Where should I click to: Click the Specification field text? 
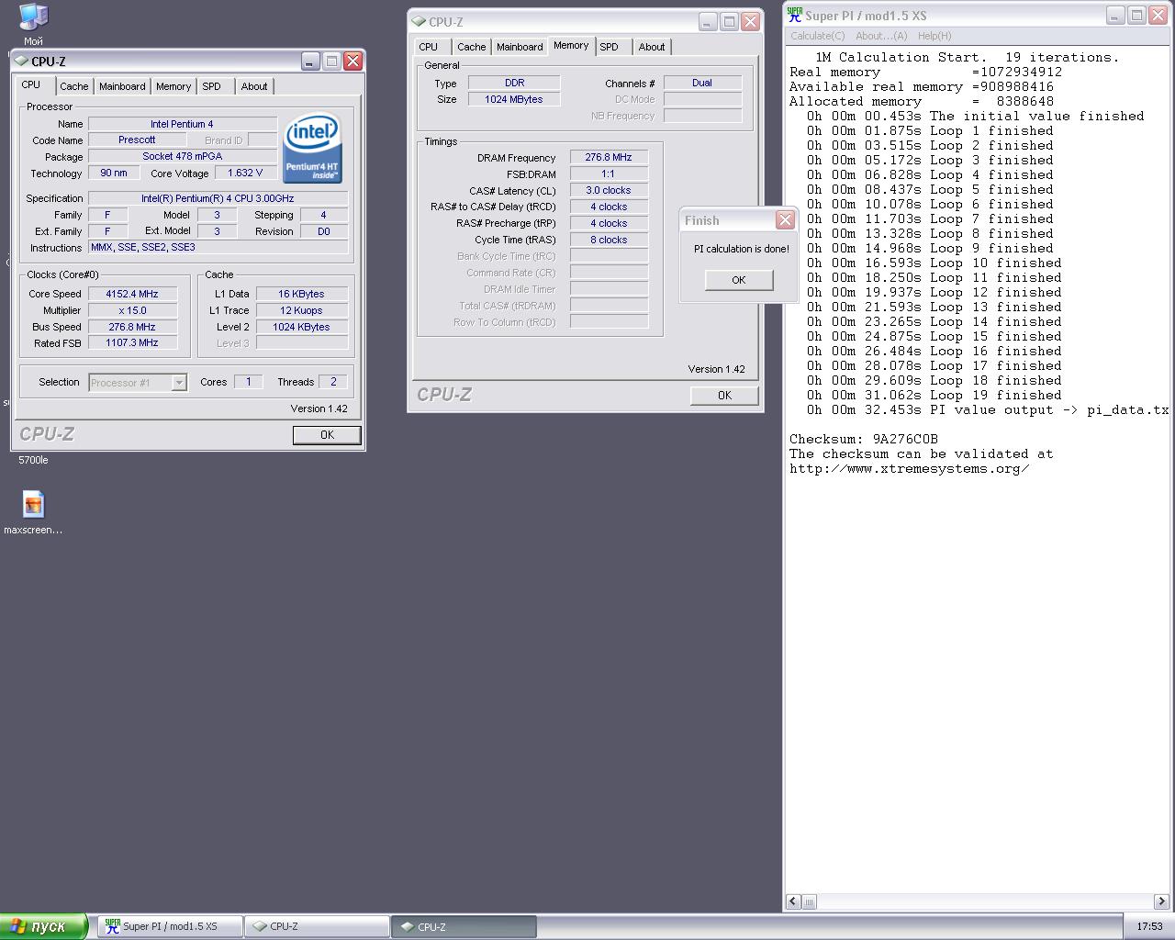coord(218,198)
